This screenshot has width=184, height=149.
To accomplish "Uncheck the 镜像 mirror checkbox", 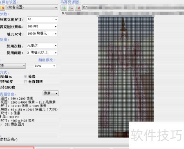I will (x=25, y=77).
